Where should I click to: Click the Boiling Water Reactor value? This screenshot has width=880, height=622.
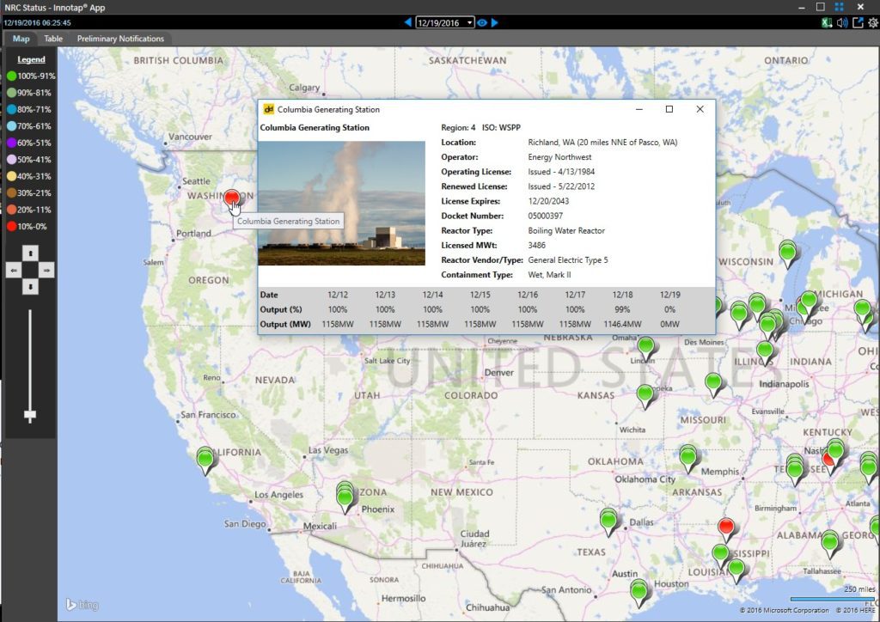566,230
